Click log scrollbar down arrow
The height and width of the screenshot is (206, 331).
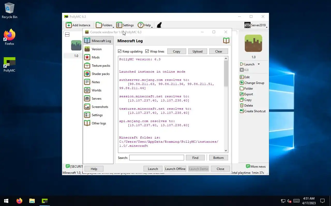pyautogui.click(x=226, y=151)
